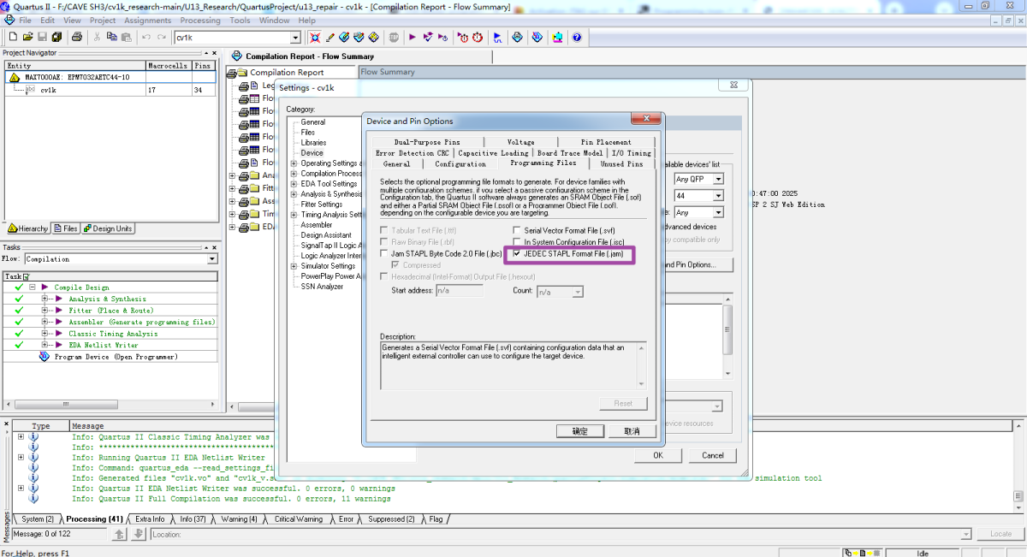Screen dimensions: 1027x557
Task: Click the warning icon beside MAX7000AE
Action: pyautogui.click(x=14, y=77)
